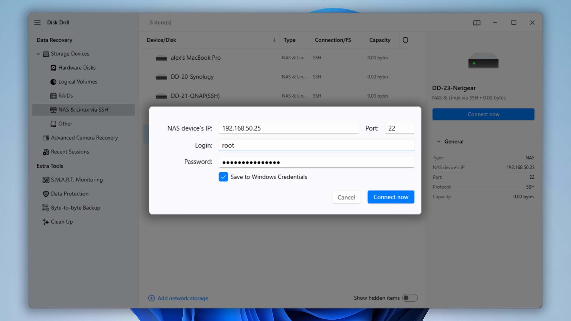The height and width of the screenshot is (321, 571).
Task: Click the Other device icon
Action: tap(53, 124)
